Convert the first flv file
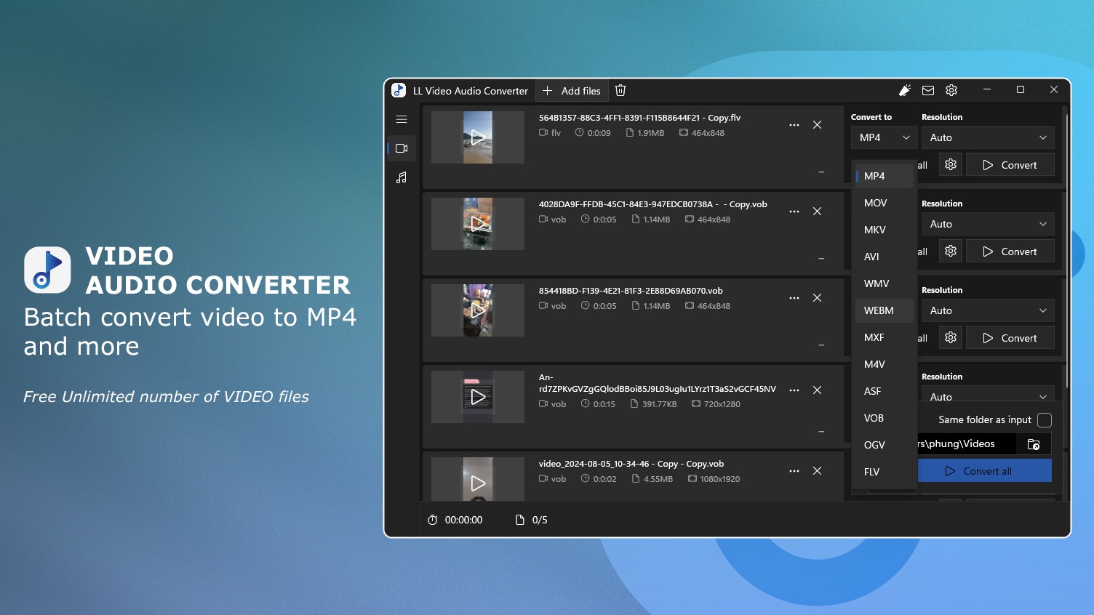This screenshot has width=1094, height=615. (x=1010, y=165)
